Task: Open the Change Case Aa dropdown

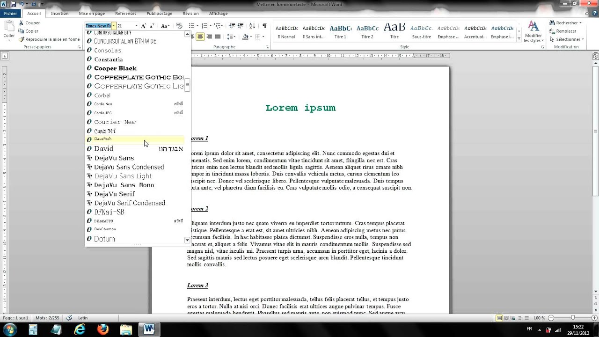Action: click(x=165, y=26)
